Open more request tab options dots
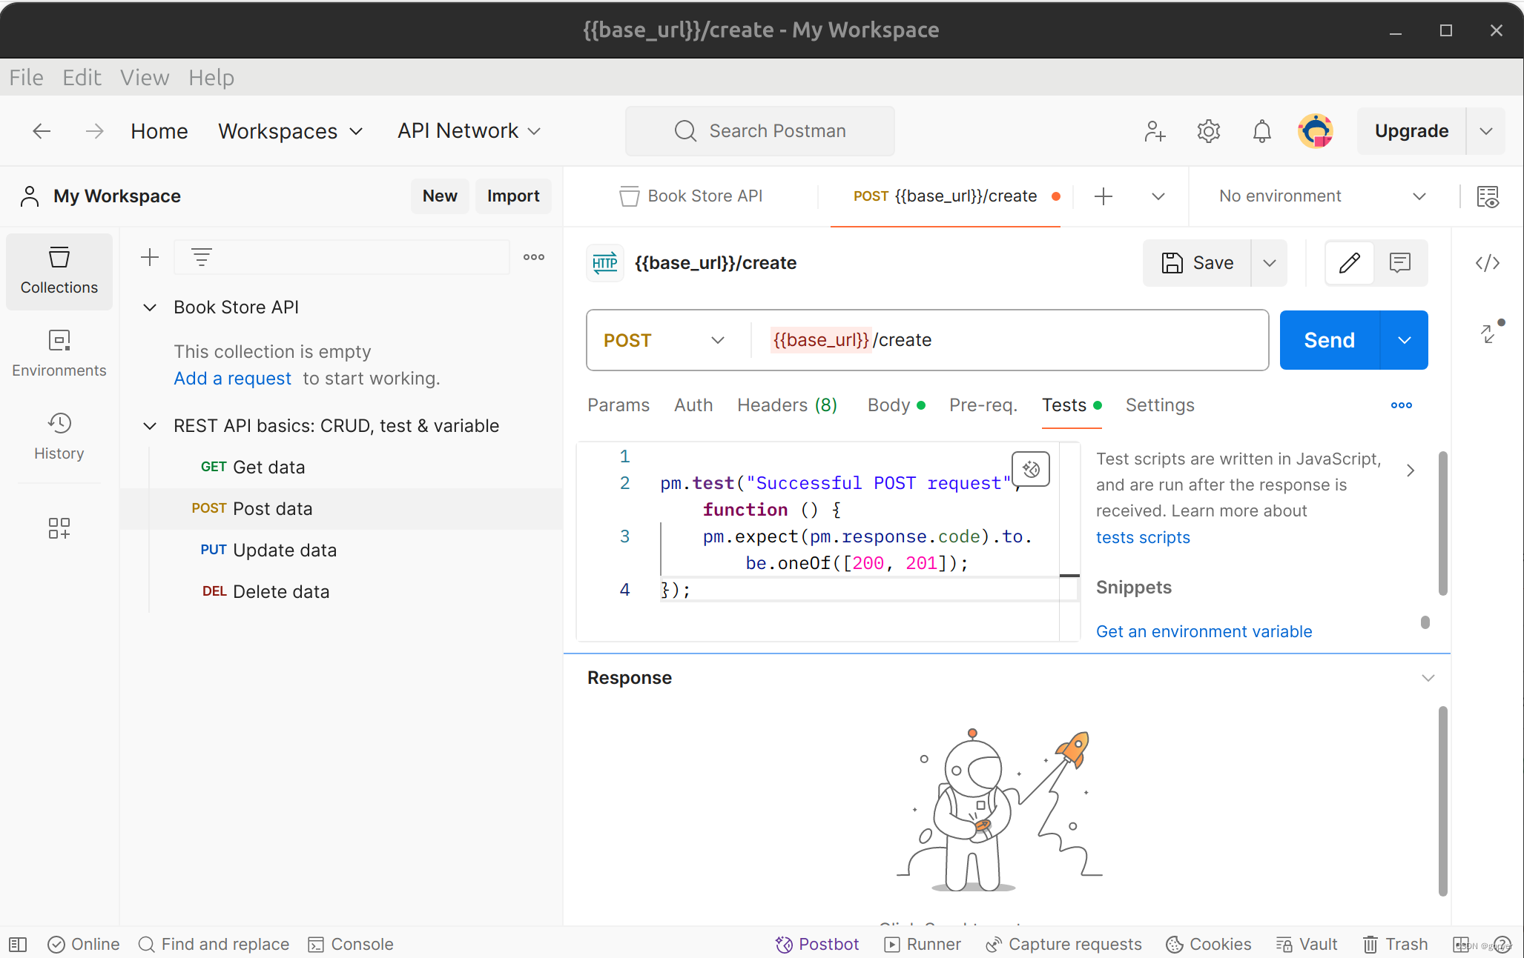The image size is (1524, 958). click(x=1402, y=405)
